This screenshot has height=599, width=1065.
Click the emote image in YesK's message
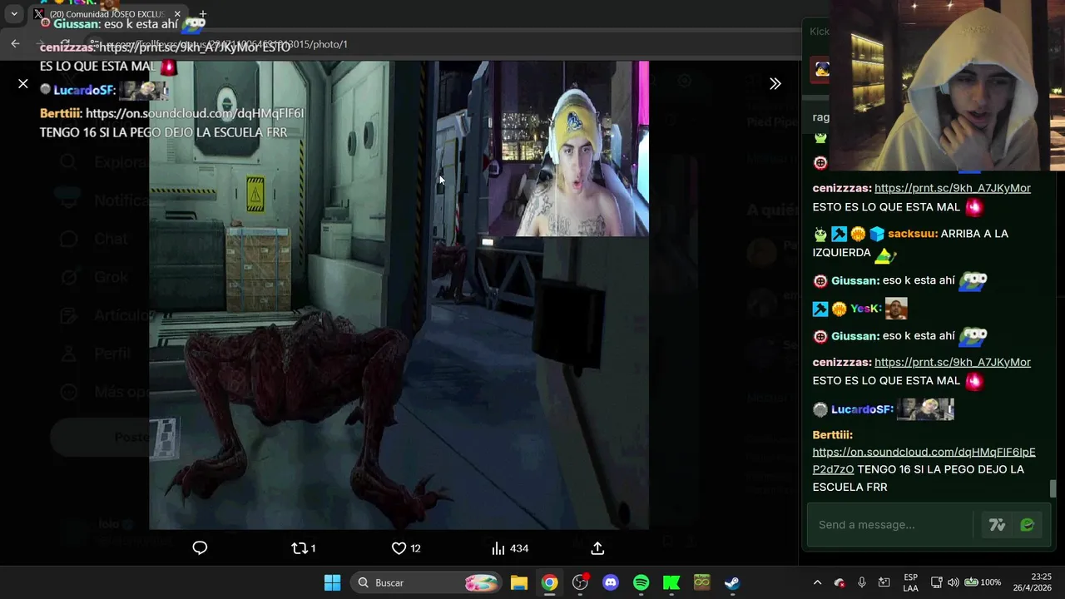click(x=896, y=309)
